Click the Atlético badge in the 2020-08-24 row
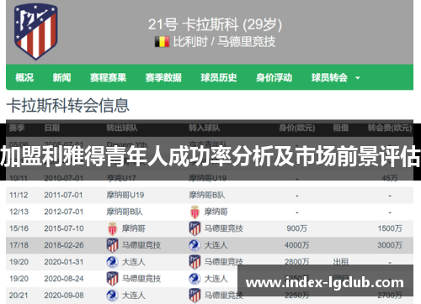 pyautogui.click(x=113, y=279)
